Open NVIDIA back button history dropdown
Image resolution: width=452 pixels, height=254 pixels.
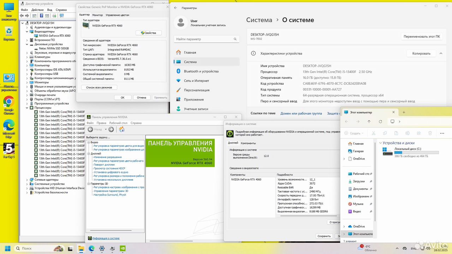(106, 129)
